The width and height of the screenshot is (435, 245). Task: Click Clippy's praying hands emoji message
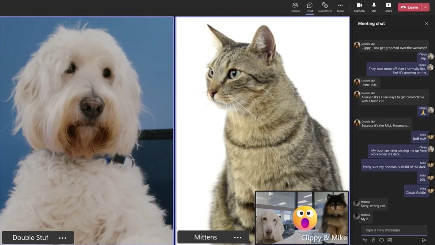(x=423, y=111)
